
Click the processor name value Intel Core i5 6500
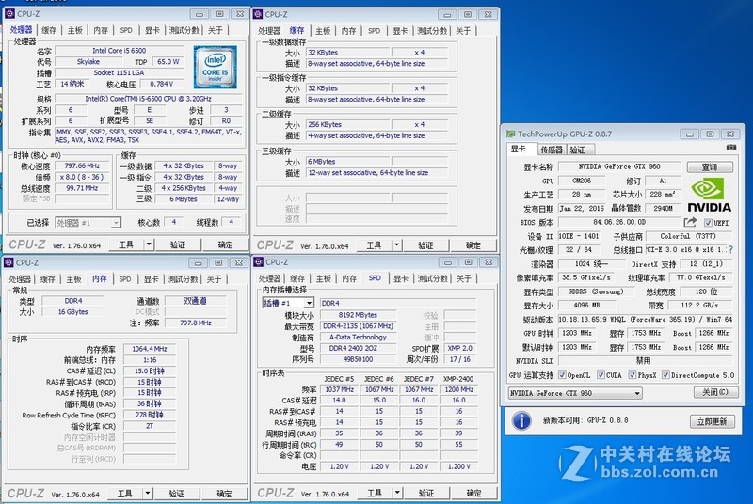click(120, 51)
